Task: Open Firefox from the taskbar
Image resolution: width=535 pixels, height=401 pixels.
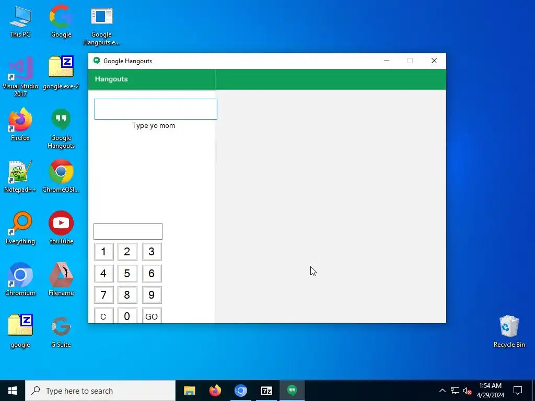Action: [215, 391]
